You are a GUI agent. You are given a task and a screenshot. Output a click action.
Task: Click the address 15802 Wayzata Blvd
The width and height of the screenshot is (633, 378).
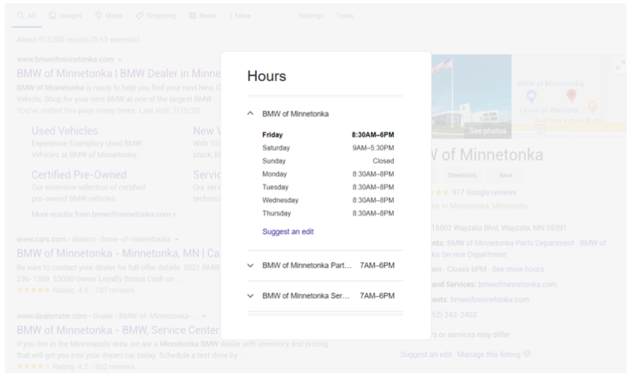pyautogui.click(x=499, y=228)
